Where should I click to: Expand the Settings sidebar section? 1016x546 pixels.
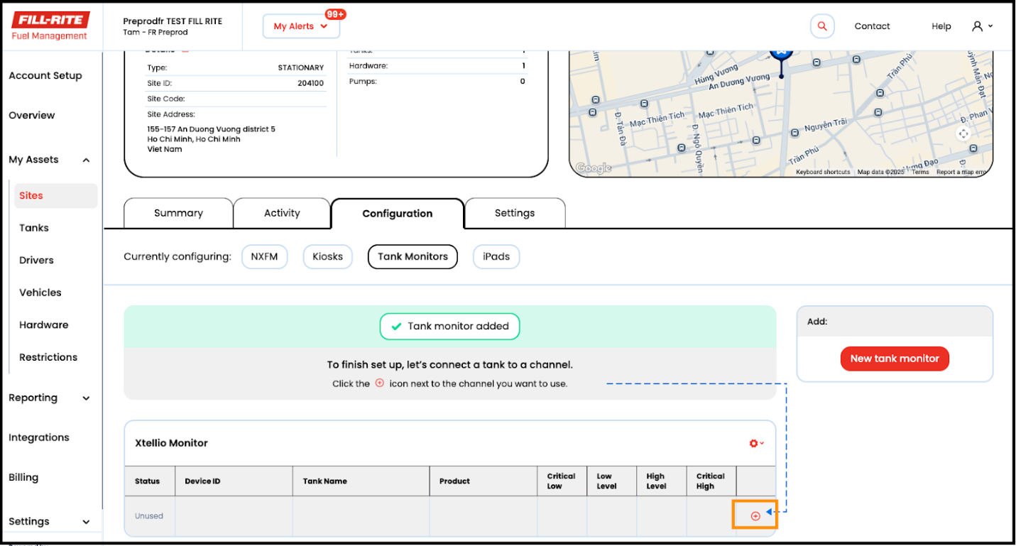click(x=86, y=522)
